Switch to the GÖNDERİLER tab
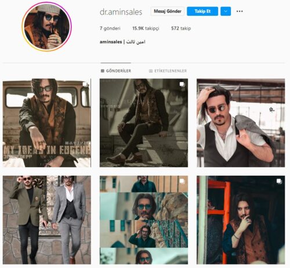The height and width of the screenshot is (268, 290). click(116, 71)
